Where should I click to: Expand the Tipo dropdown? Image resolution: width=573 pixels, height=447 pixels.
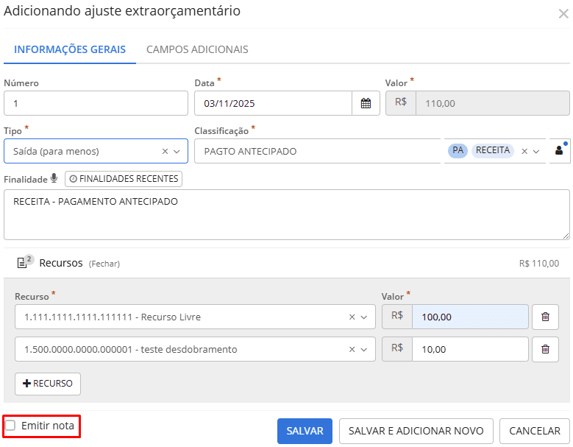click(177, 152)
